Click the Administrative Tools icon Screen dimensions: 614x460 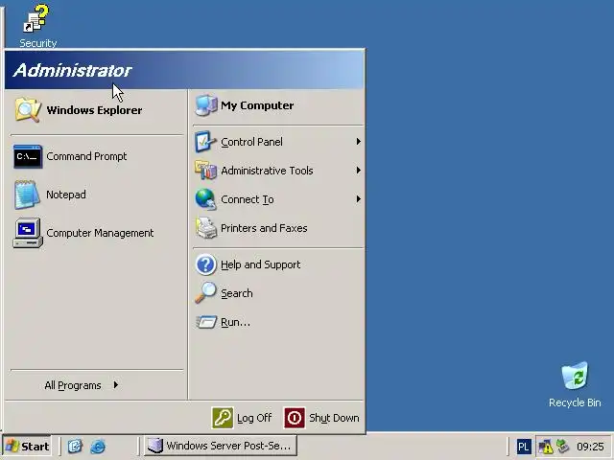click(x=206, y=171)
